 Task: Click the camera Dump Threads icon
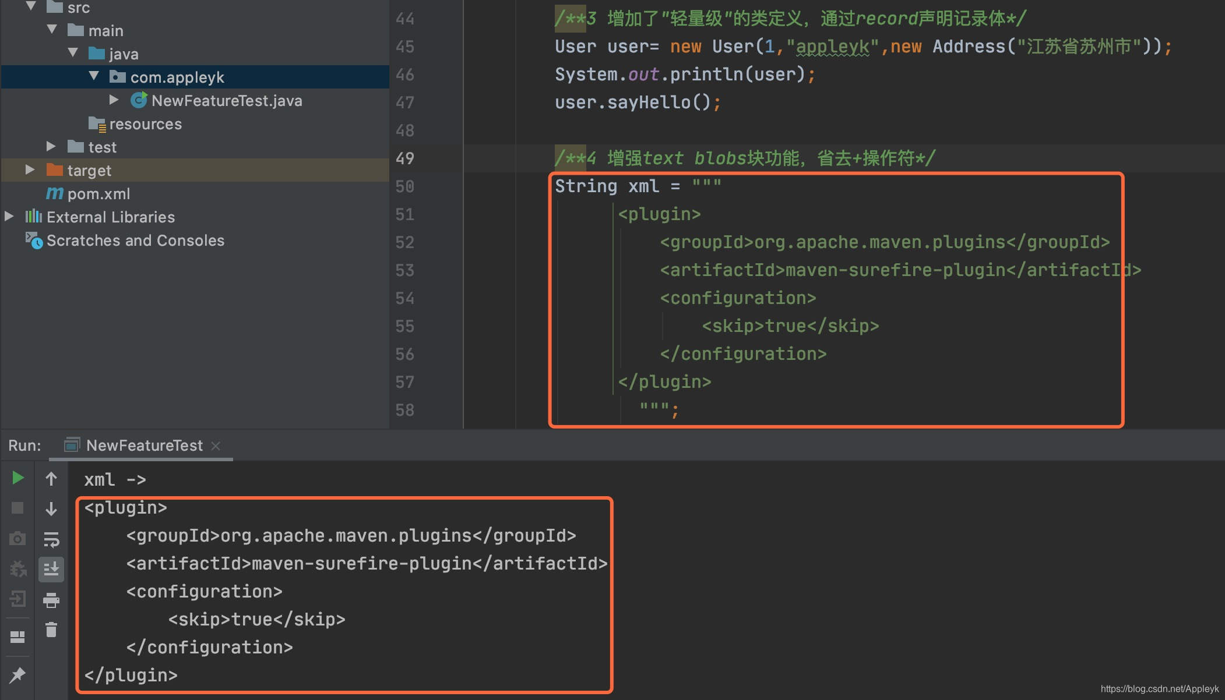pyautogui.click(x=17, y=538)
